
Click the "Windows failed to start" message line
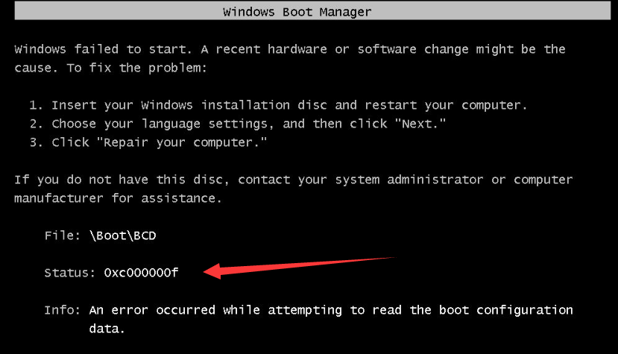pyautogui.click(x=289, y=49)
